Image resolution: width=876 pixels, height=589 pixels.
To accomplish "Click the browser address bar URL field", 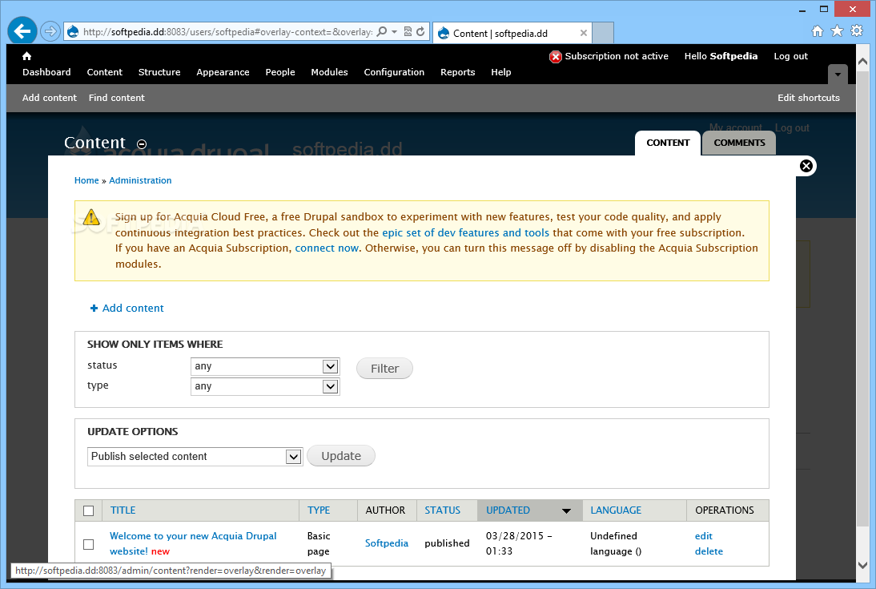I will click(x=227, y=32).
